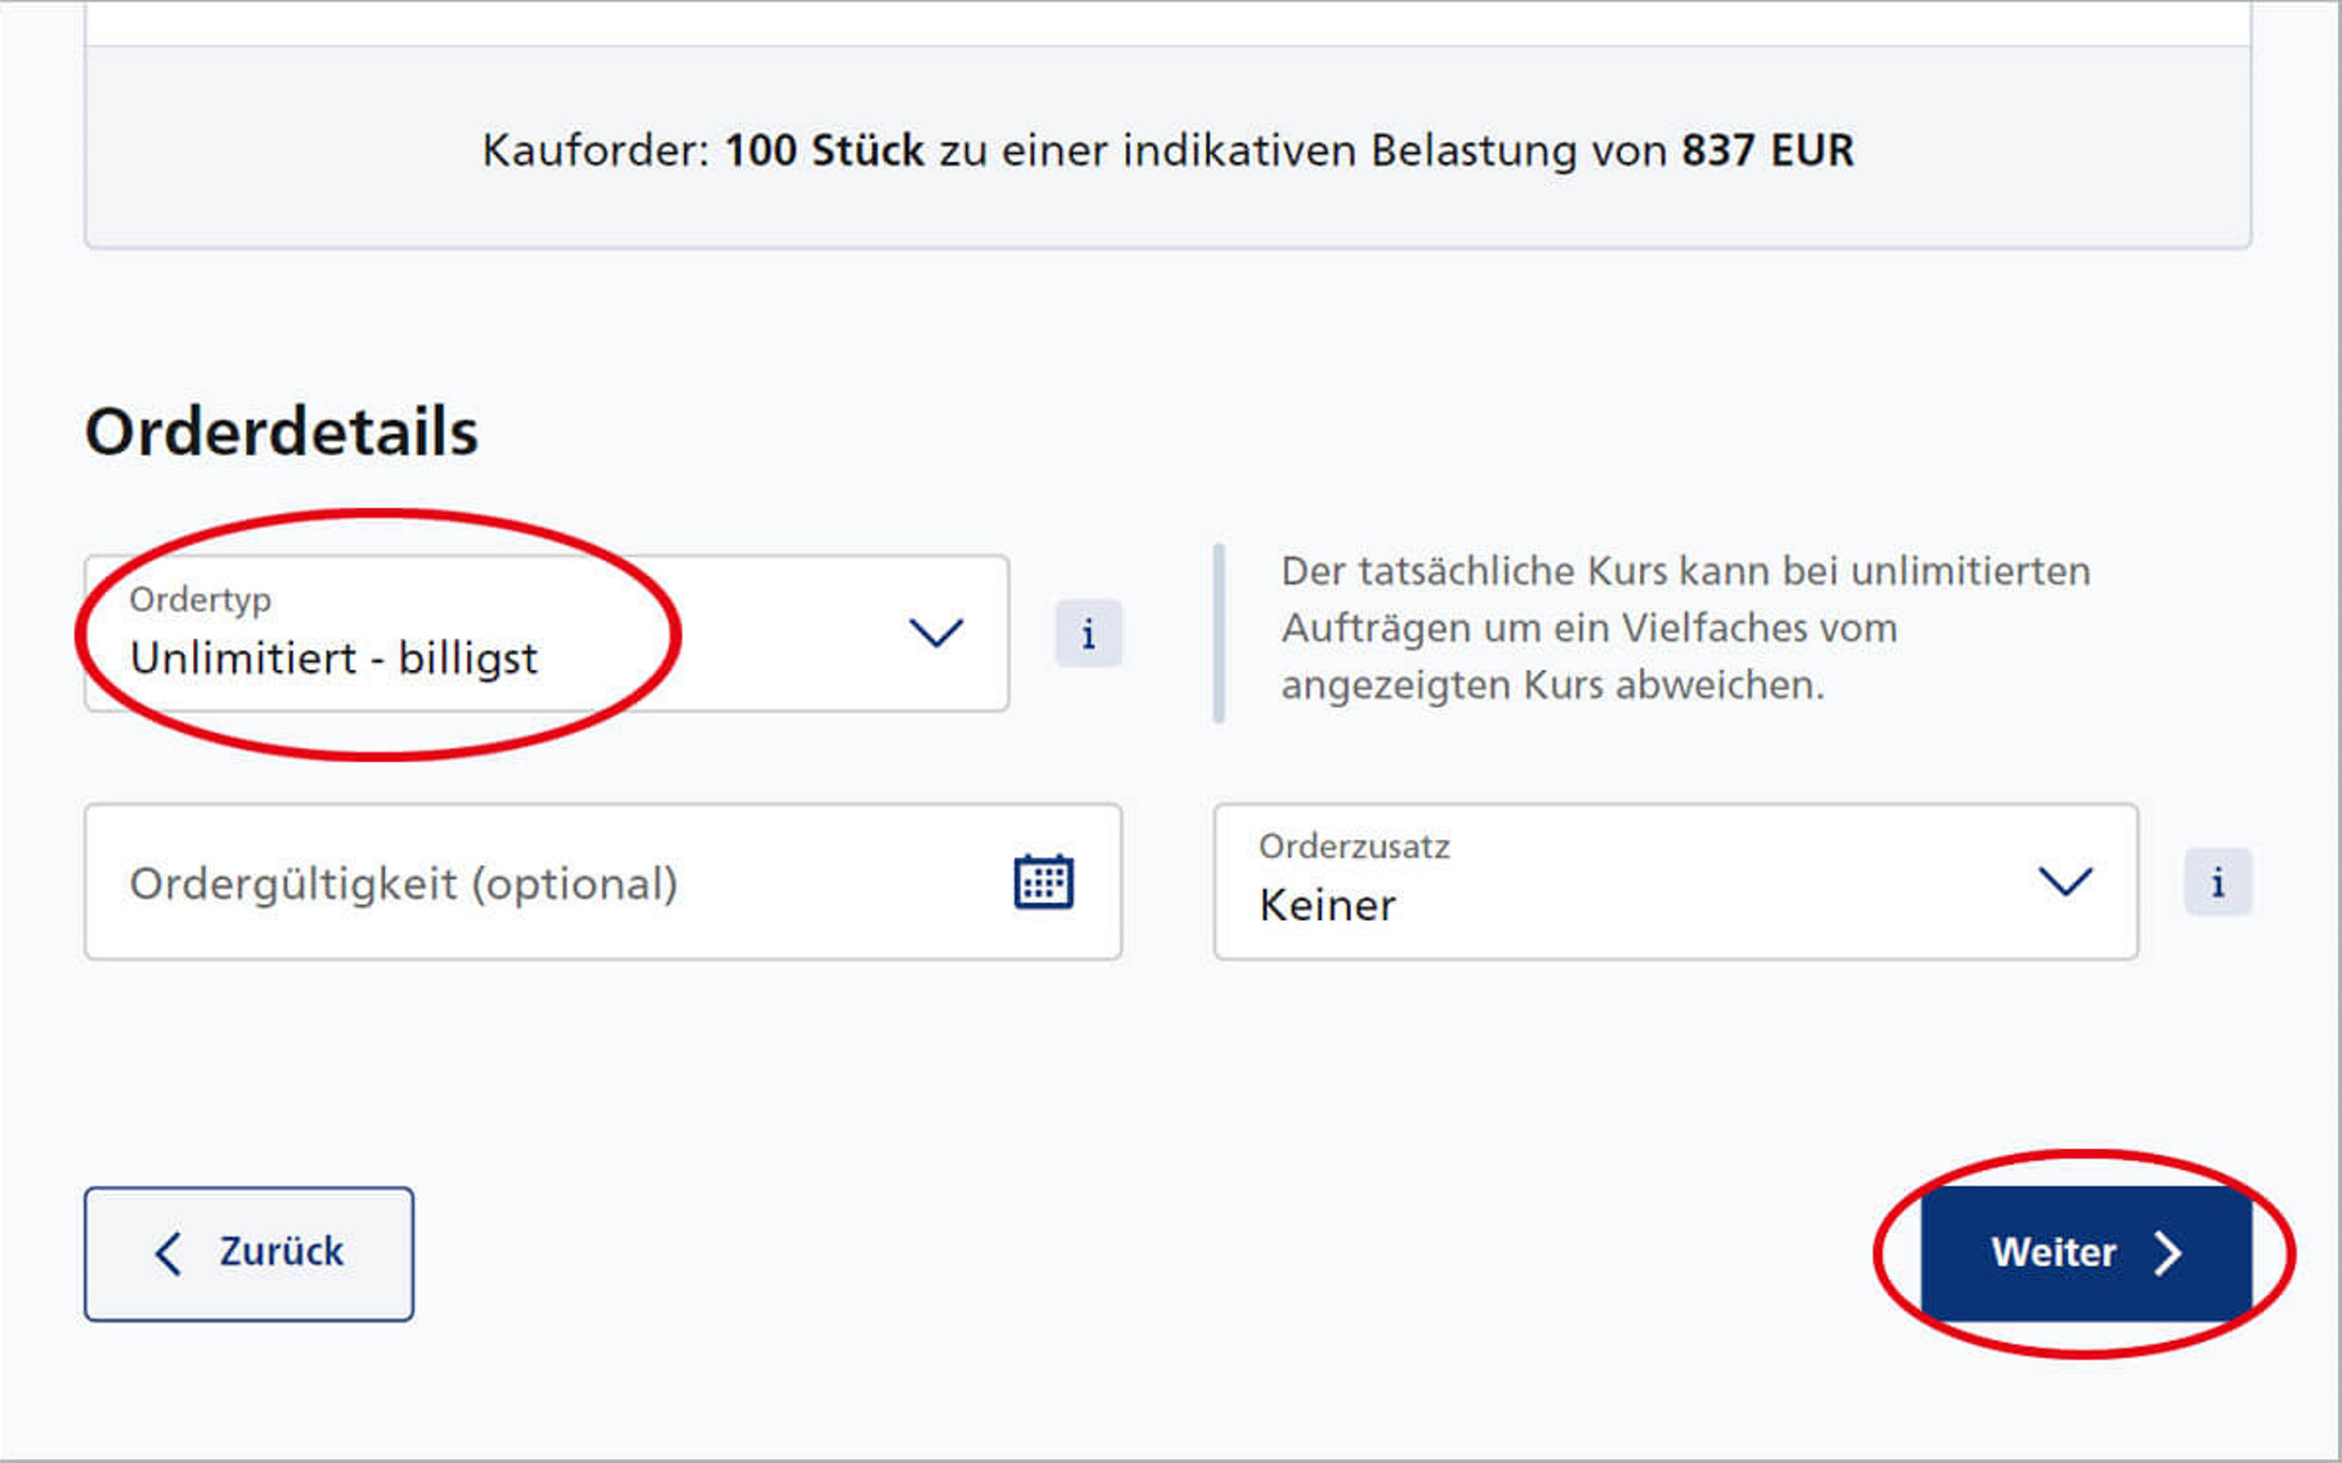
Task: Continue with the Weiter button
Action: pyautogui.click(x=2087, y=1253)
